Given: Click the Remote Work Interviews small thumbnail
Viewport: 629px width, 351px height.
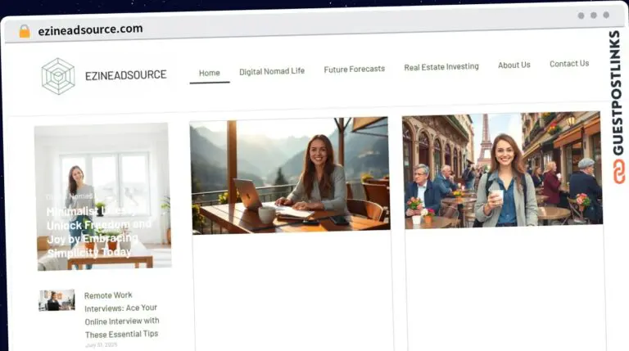Looking at the screenshot, I should point(57,300).
